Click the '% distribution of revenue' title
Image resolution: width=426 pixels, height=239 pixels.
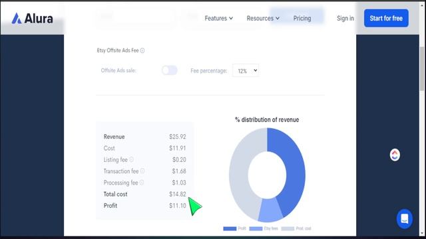tap(267, 119)
